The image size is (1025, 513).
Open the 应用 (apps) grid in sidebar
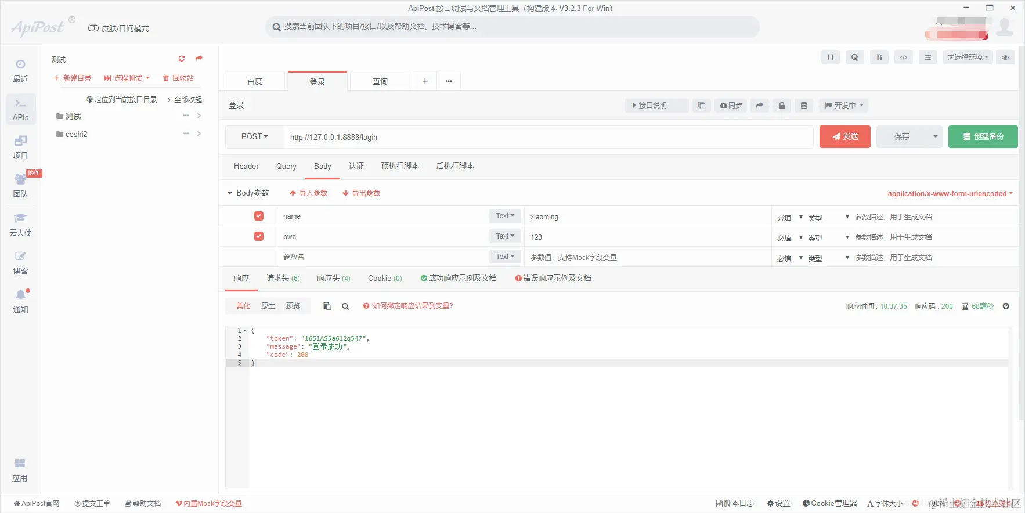[x=20, y=470]
